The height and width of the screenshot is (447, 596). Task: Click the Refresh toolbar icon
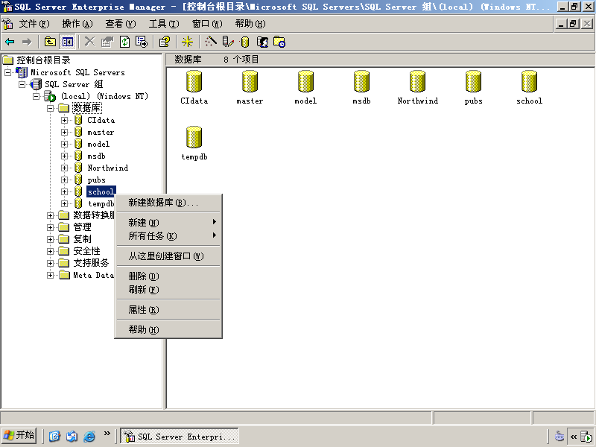pos(124,42)
